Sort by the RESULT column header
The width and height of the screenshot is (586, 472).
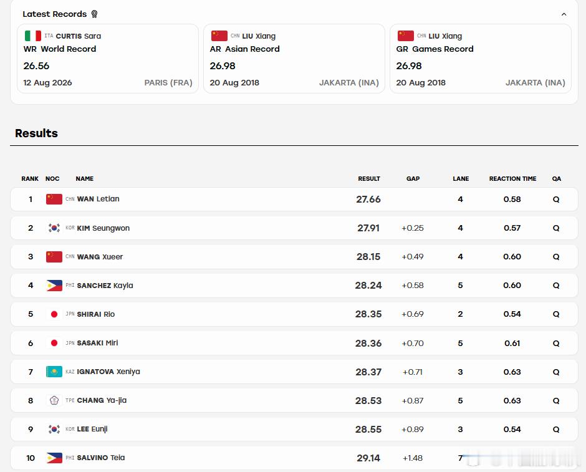click(369, 178)
